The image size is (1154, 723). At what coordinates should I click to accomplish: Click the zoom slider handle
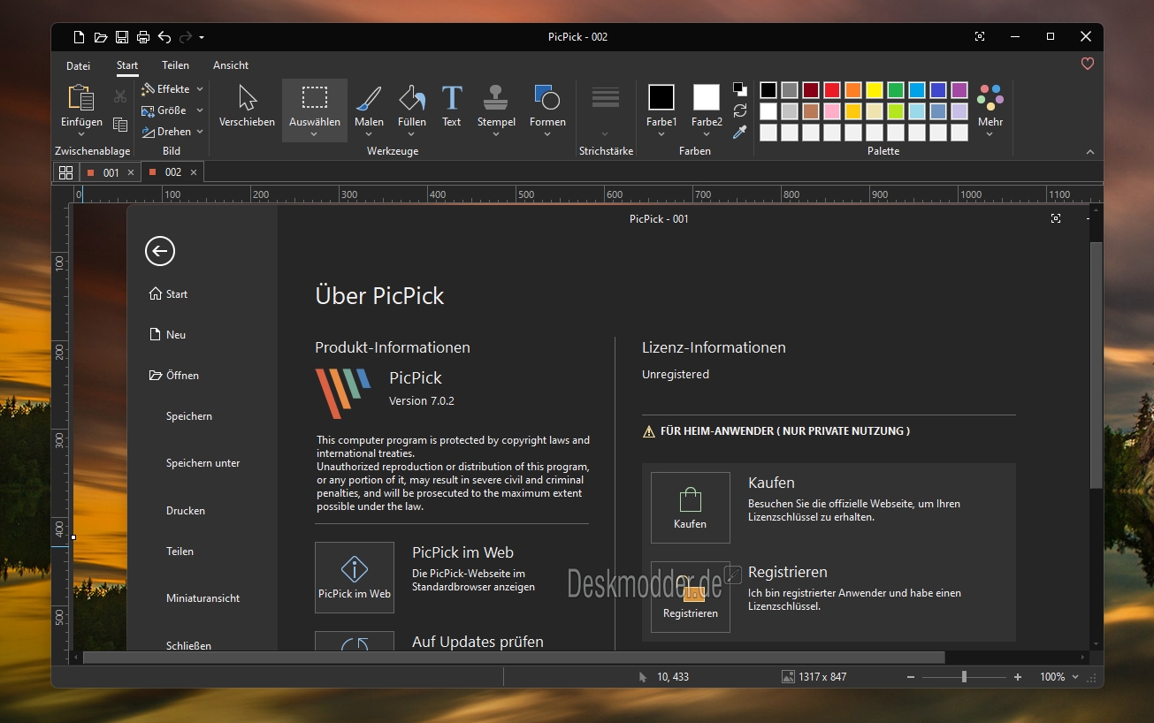[964, 677]
